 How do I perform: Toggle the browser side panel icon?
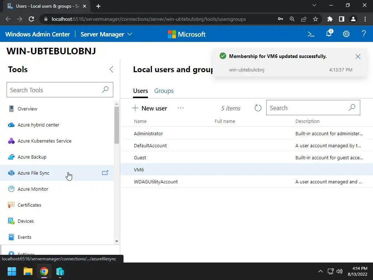coord(342,19)
